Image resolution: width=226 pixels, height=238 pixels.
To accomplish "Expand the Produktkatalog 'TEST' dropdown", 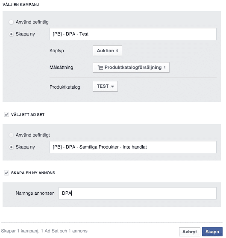I will 105,86.
